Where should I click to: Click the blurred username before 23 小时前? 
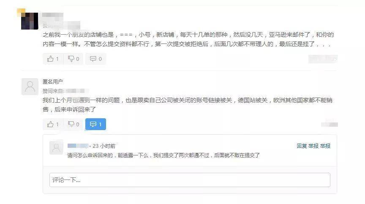78,146
